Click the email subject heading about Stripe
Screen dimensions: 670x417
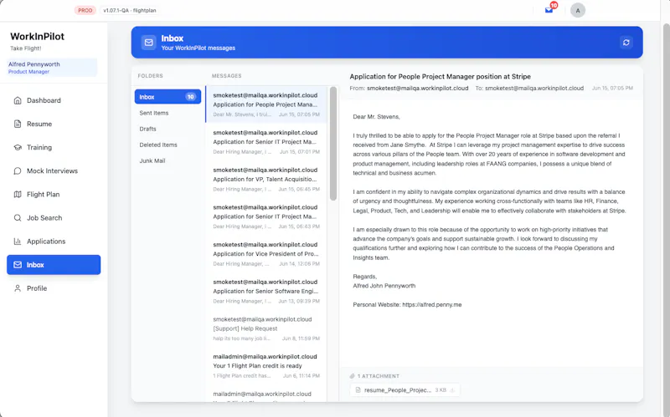pos(441,76)
